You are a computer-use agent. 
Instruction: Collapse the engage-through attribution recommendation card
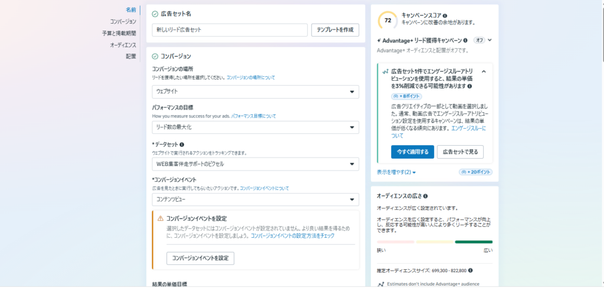484,71
